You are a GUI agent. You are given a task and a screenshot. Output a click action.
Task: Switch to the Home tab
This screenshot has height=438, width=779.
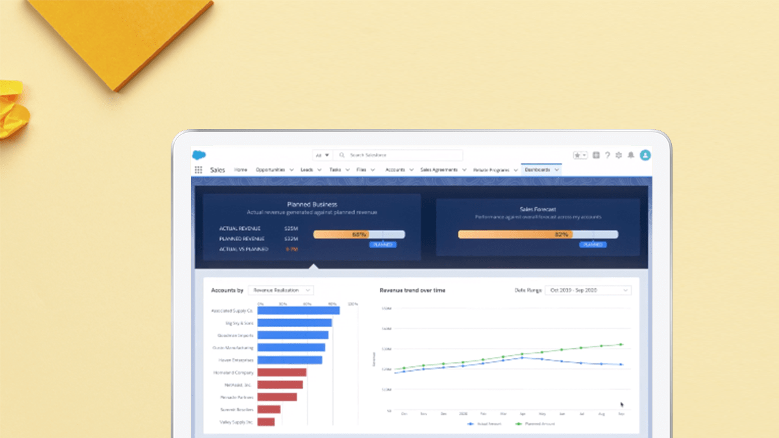pyautogui.click(x=241, y=170)
